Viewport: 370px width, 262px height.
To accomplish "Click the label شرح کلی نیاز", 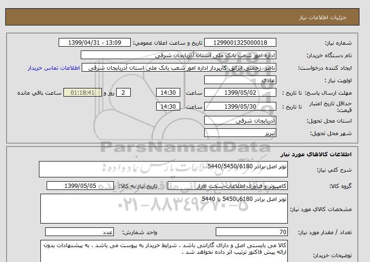I will [334, 170].
